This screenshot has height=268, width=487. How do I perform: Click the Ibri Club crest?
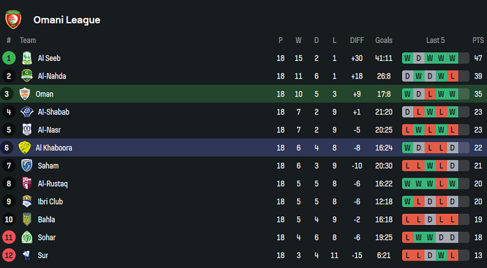pyautogui.click(x=27, y=201)
